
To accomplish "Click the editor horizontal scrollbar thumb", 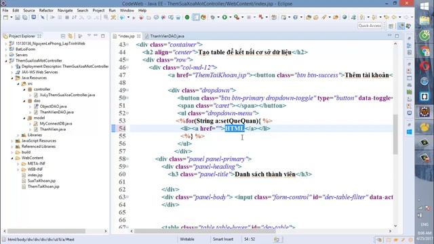I will [x=205, y=231].
